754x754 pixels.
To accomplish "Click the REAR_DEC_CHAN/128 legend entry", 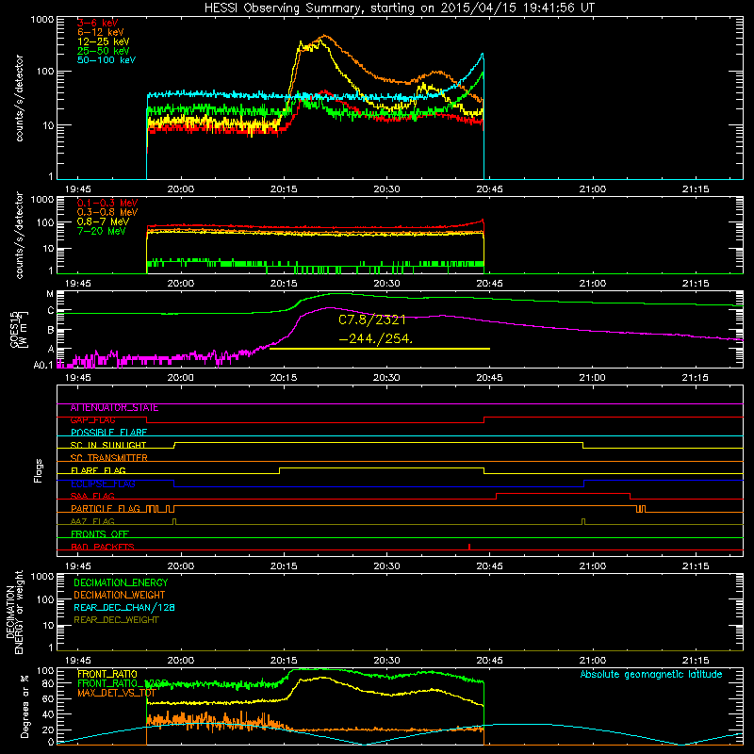I will click(124, 607).
